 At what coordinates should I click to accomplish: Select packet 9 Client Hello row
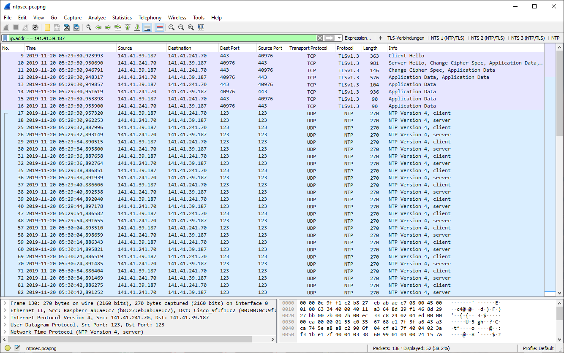pos(272,56)
